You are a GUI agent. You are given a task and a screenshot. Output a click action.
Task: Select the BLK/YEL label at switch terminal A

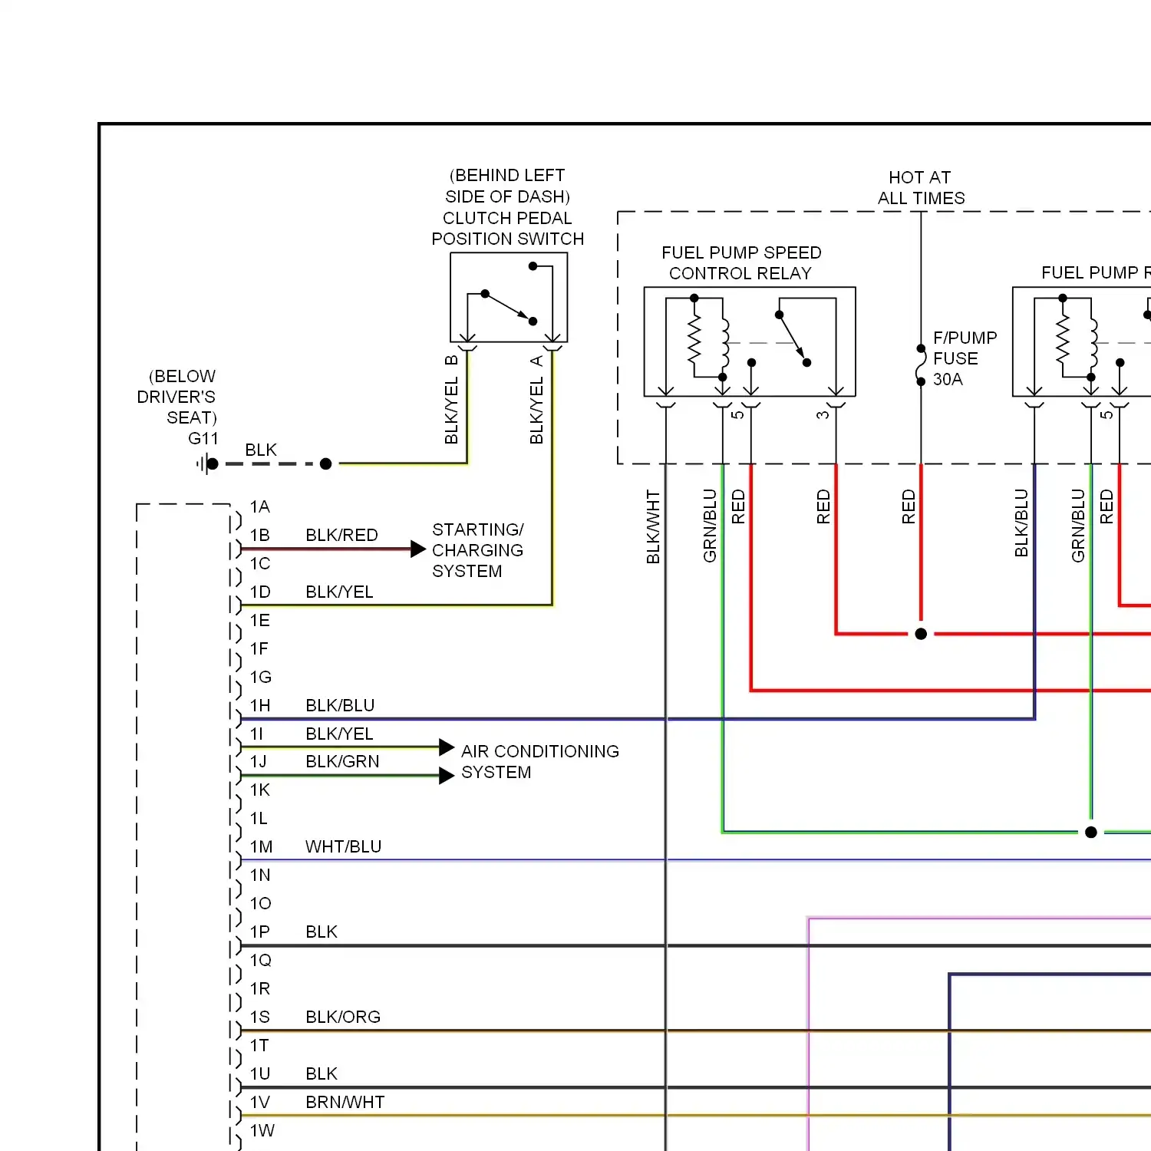536,411
